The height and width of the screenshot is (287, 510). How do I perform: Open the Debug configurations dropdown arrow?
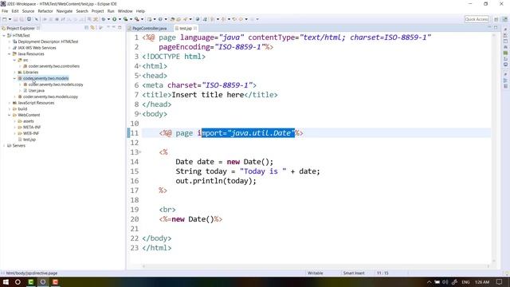(108, 19)
